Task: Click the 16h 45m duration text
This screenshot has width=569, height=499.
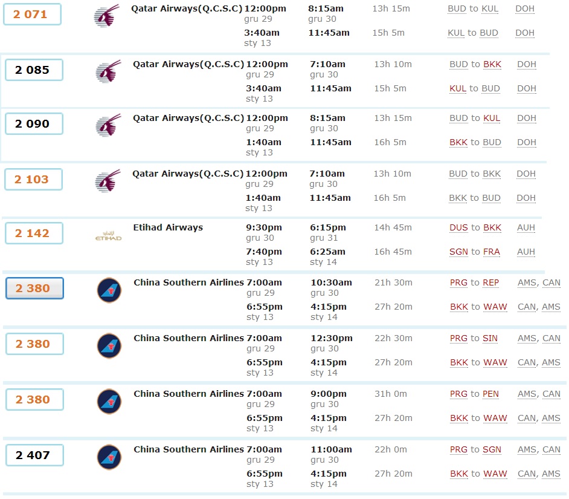Action: coord(393,252)
